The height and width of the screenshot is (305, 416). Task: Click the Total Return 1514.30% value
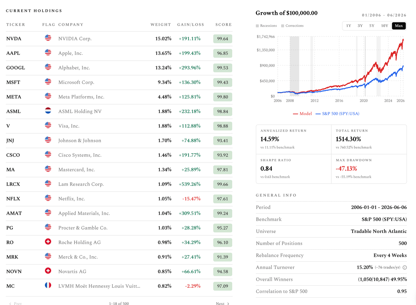pyautogui.click(x=348, y=139)
